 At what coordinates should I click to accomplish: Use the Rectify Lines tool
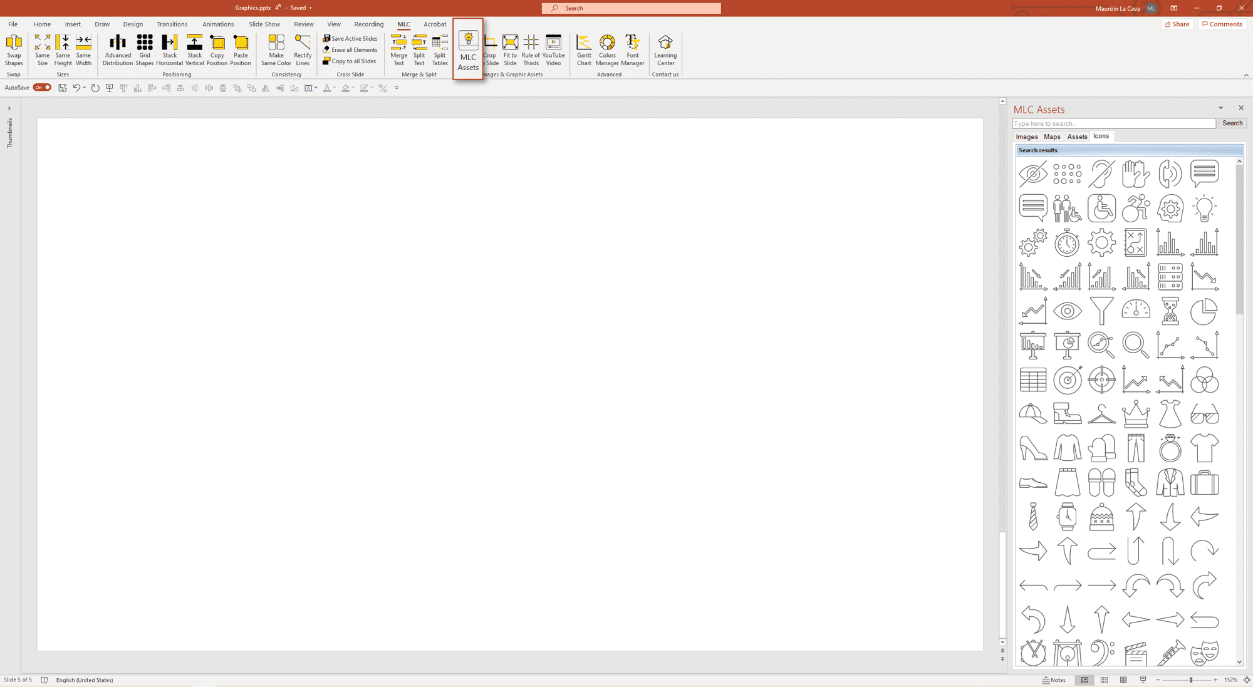pyautogui.click(x=303, y=50)
